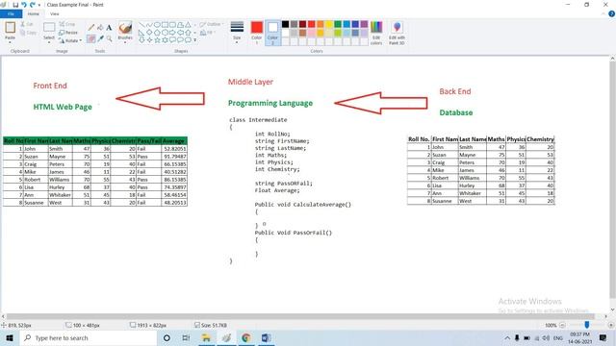The width and height of the screenshot is (616, 346).
Task: Choose the Curve shape
Action: pos(149,25)
